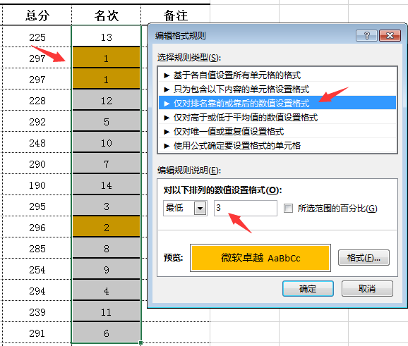Select total score cell 228
Image resolution: width=408 pixels, height=346 pixels.
pos(37,100)
